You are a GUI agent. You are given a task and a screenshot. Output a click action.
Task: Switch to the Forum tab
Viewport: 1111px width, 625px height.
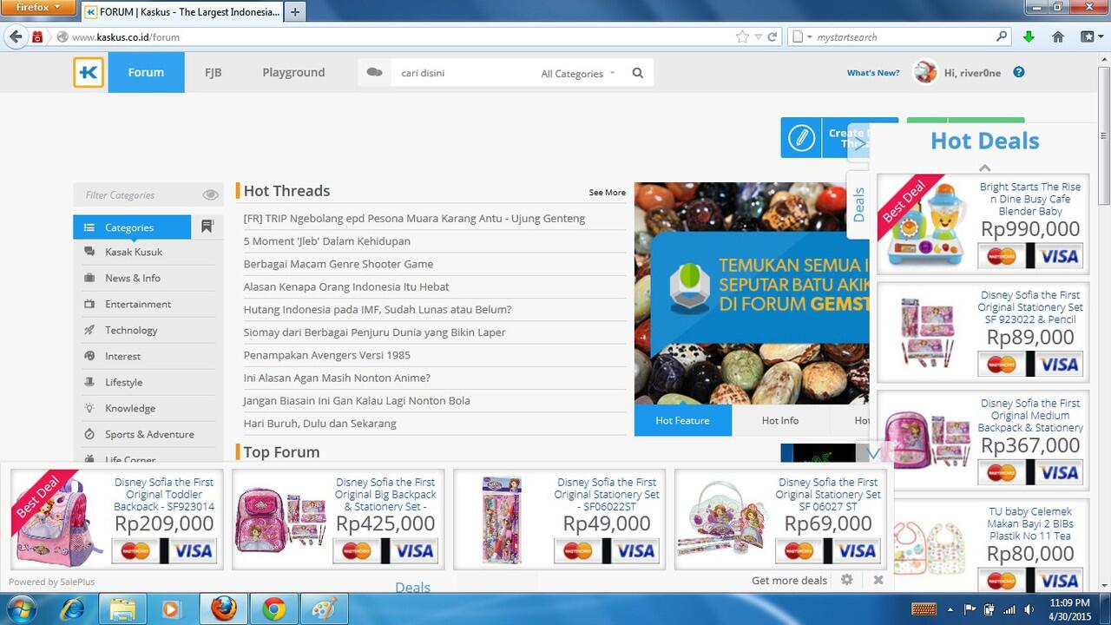(x=146, y=72)
